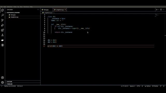The image size is (166, 93).
Task: Select Python 3.8.10 64-bit interpreter in status bar
Action: [10, 86]
